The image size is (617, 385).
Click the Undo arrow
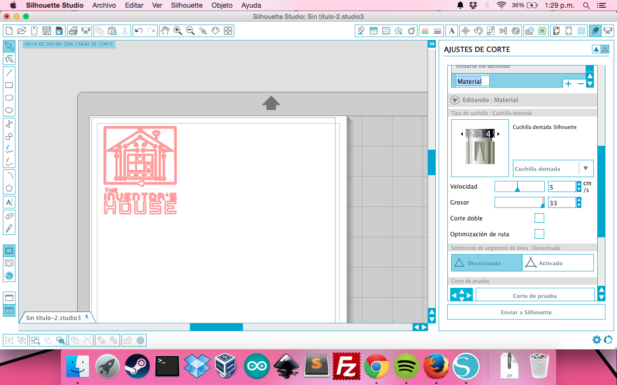pyautogui.click(x=139, y=31)
